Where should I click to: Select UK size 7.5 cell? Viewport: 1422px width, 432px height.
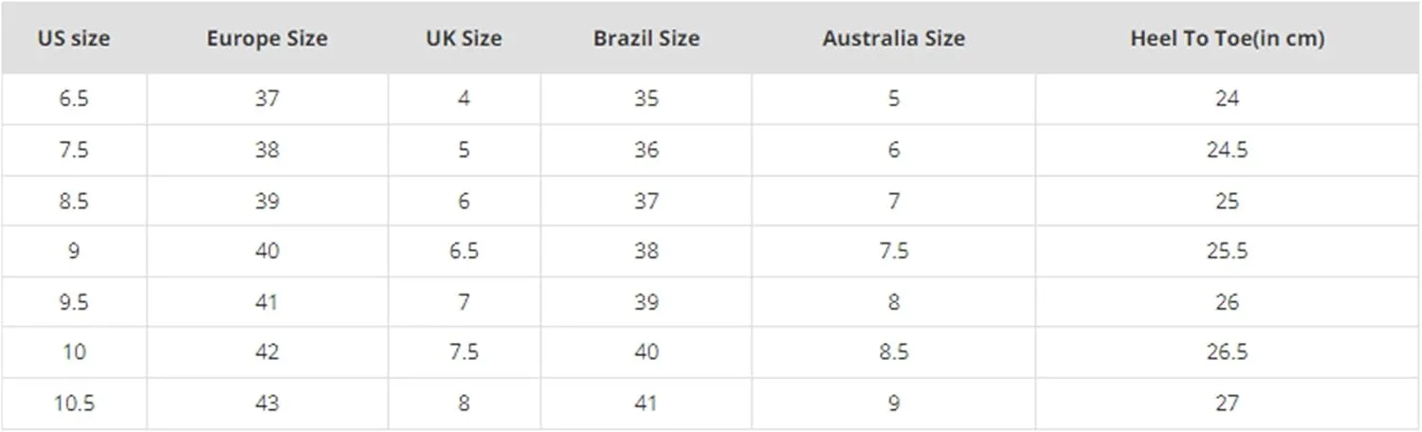(x=465, y=352)
